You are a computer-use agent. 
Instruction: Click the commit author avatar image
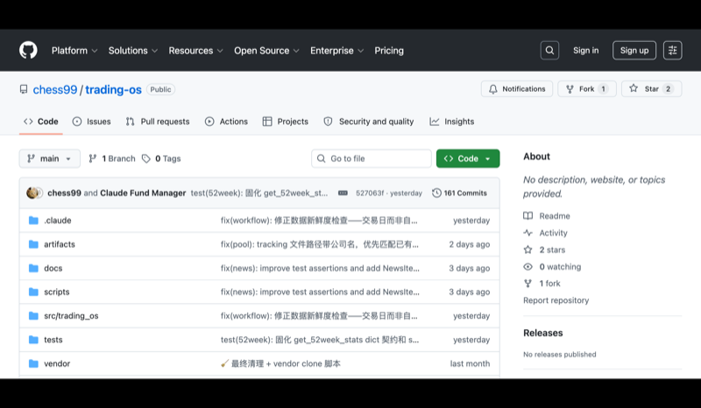tap(34, 193)
